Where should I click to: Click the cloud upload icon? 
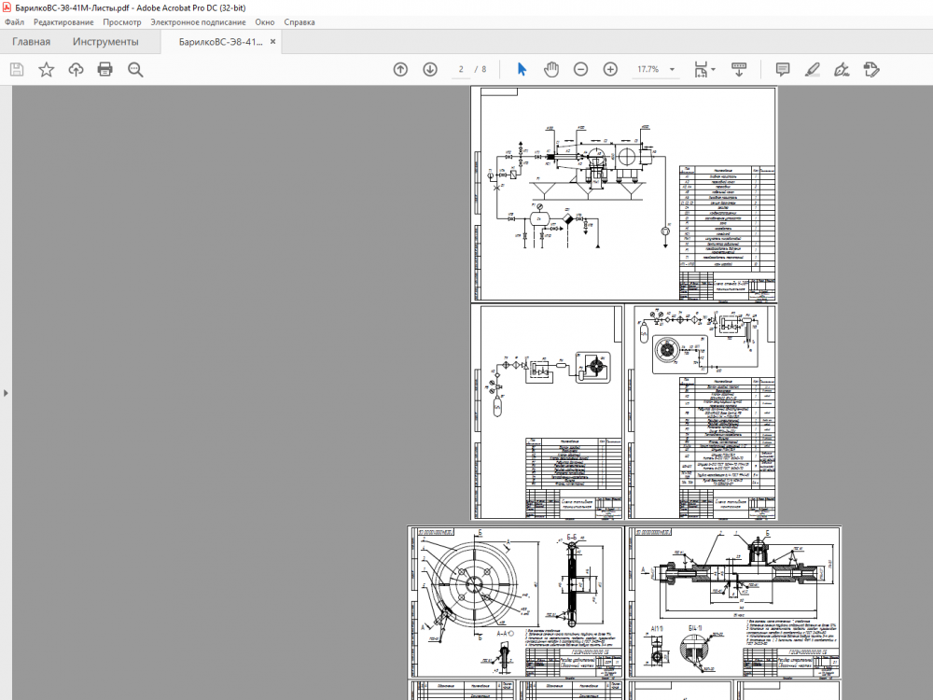(76, 69)
